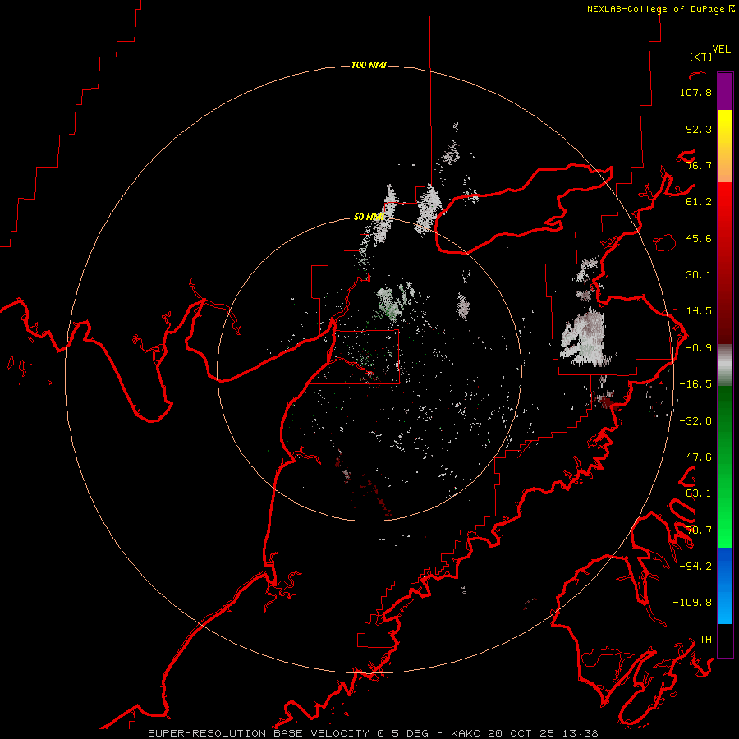Click the -16.5 legend value

695,384
